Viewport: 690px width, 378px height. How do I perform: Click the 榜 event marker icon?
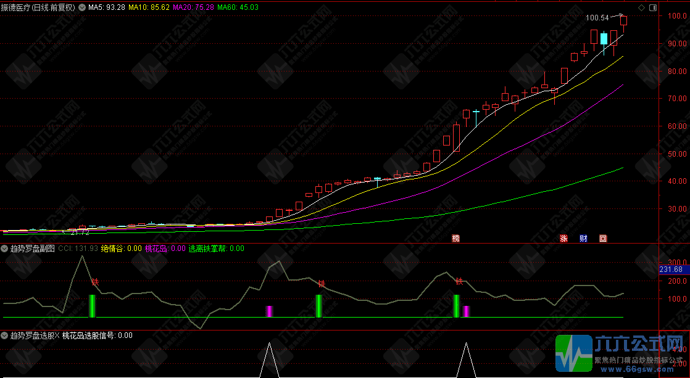point(456,238)
